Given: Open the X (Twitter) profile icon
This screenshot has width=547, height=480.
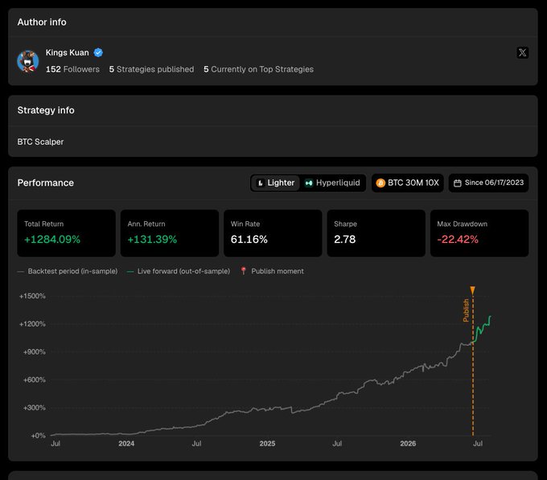Looking at the screenshot, I should [x=522, y=52].
